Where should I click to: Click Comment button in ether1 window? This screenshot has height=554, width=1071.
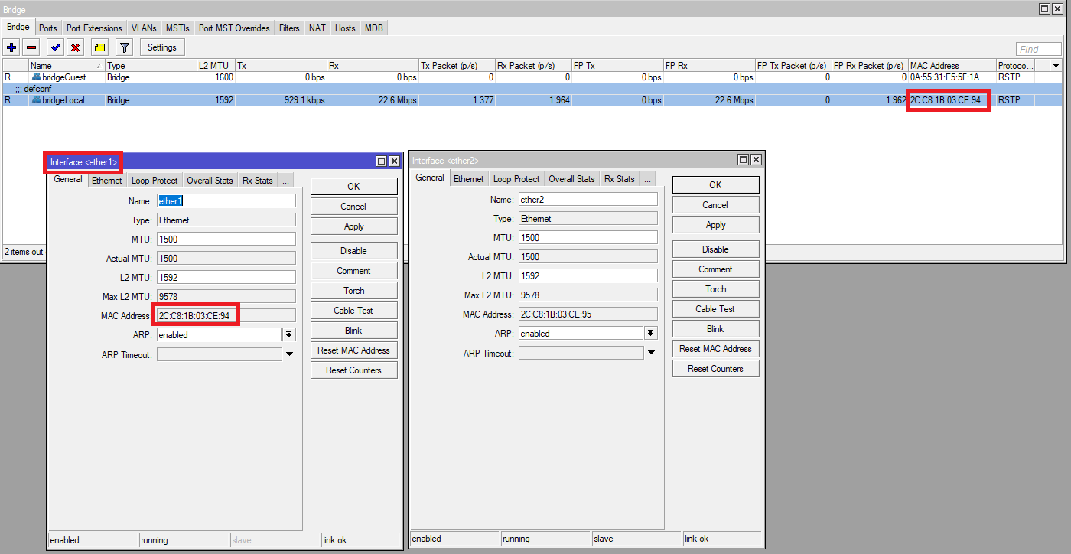pos(354,271)
